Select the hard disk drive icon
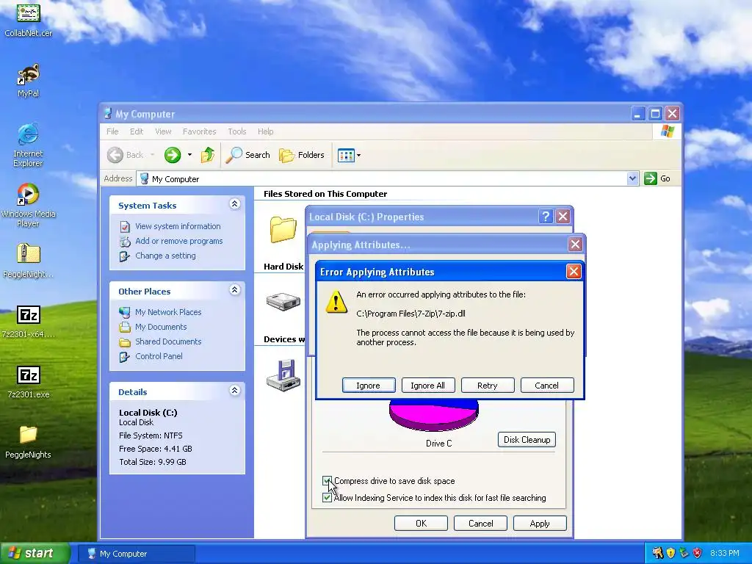Viewport: 752px width, 564px height. point(283,302)
